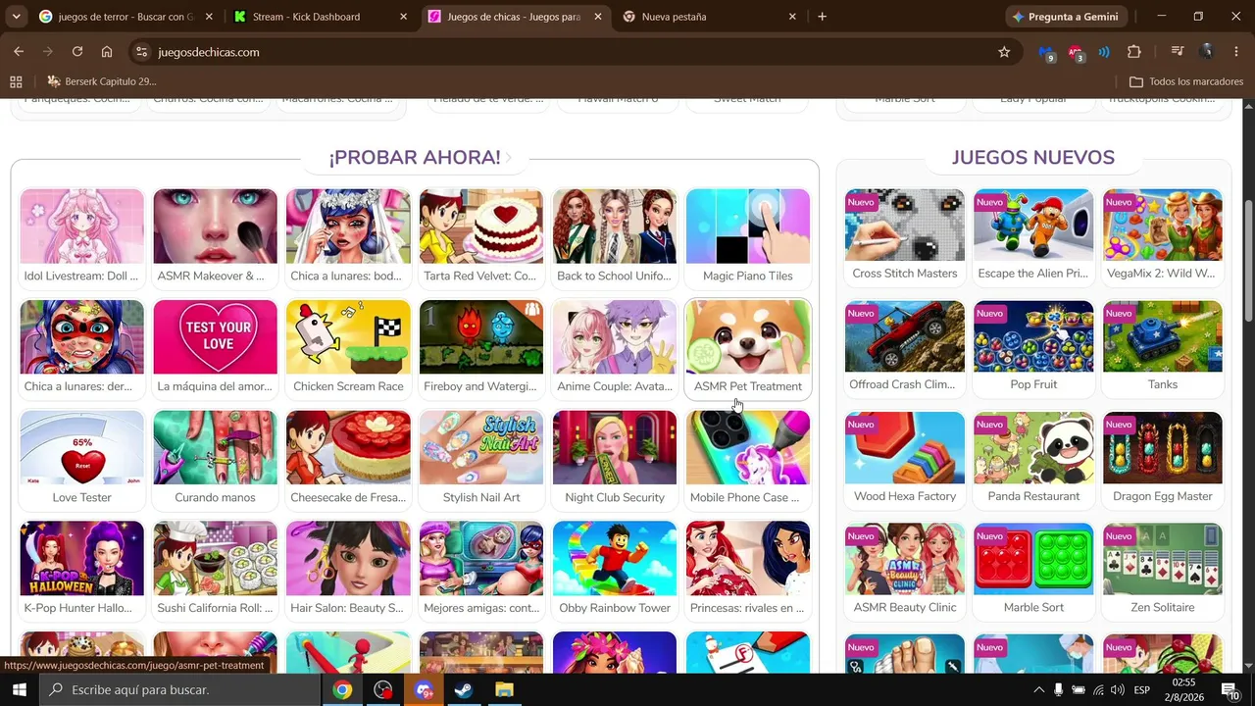Close the juegos de terror tab
The width and height of the screenshot is (1255, 706).
click(209, 17)
